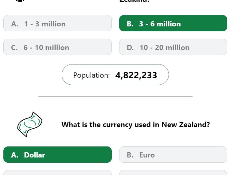The height and width of the screenshot is (175, 230).
Task: Choose the green Dollar answer
Action: click(x=57, y=154)
